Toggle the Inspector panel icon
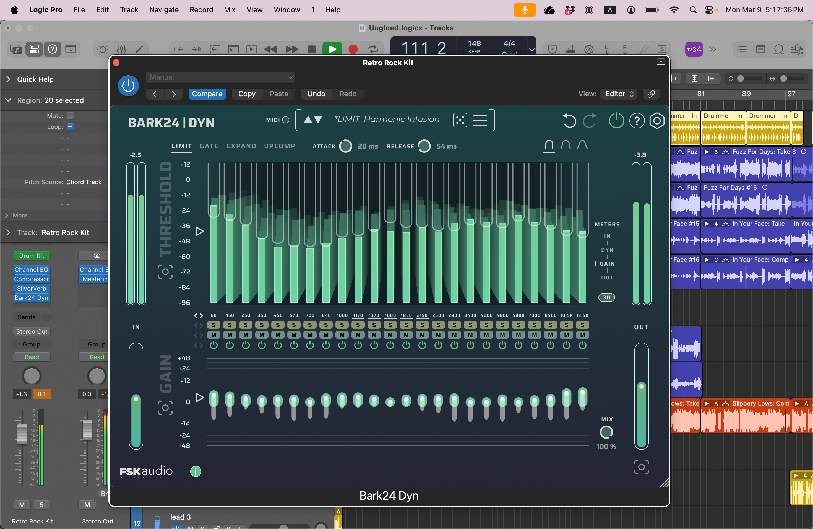Viewport: 813px width, 529px height. click(34, 49)
